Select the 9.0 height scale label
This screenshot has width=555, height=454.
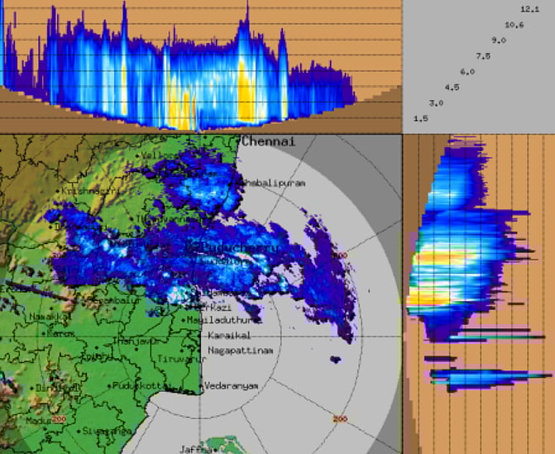pyautogui.click(x=499, y=40)
